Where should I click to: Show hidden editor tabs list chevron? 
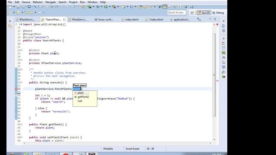[199, 19]
